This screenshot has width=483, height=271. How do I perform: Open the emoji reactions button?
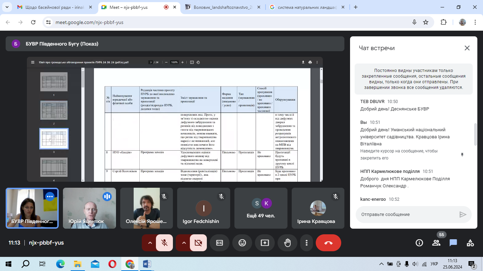pyautogui.click(x=242, y=243)
